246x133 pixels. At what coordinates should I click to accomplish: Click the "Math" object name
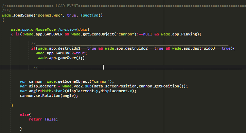point(47,91)
